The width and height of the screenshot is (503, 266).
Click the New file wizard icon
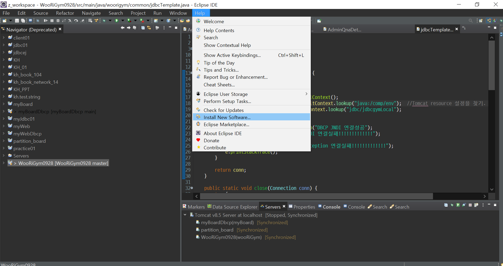(4, 21)
